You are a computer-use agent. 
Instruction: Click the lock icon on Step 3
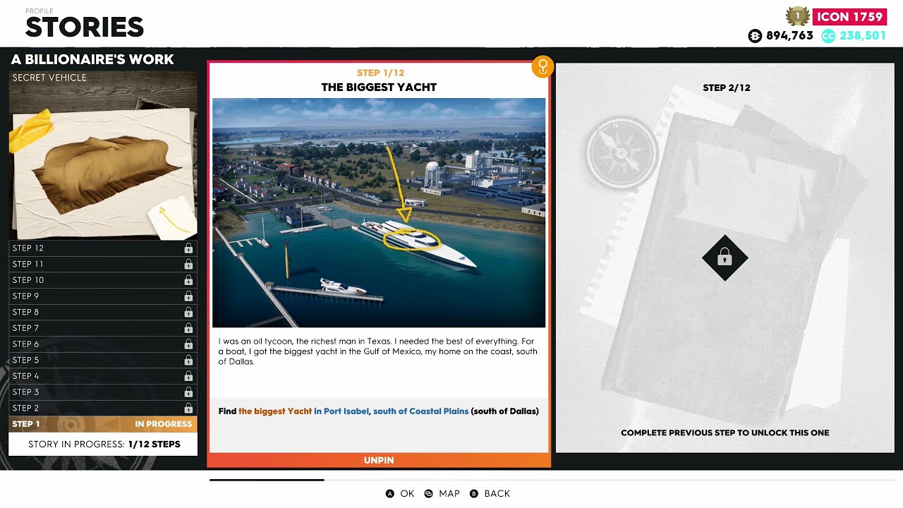[x=188, y=392]
